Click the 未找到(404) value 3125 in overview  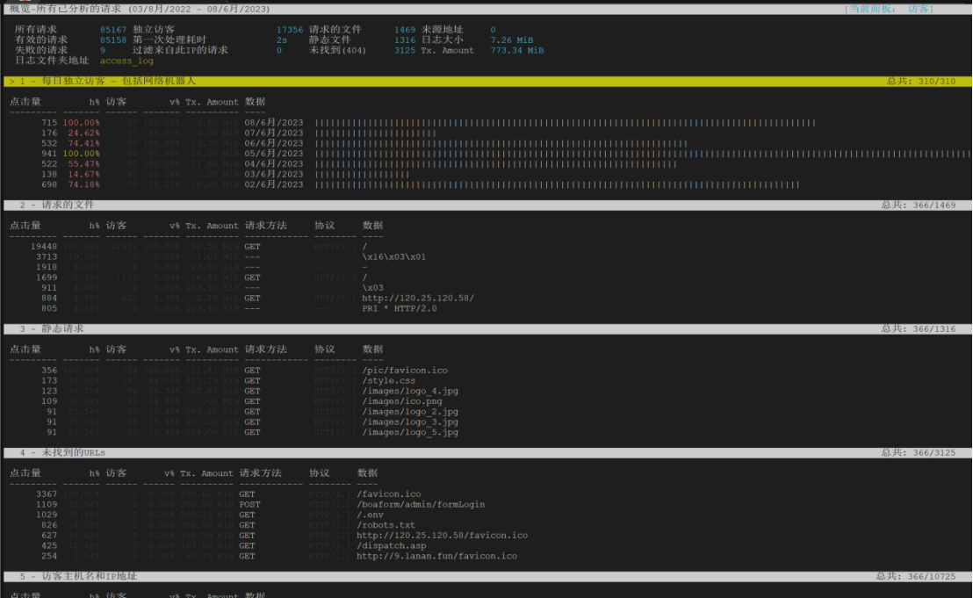405,50
